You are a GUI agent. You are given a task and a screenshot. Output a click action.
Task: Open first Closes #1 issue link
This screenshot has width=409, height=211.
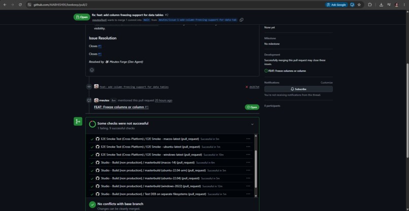click(x=99, y=46)
